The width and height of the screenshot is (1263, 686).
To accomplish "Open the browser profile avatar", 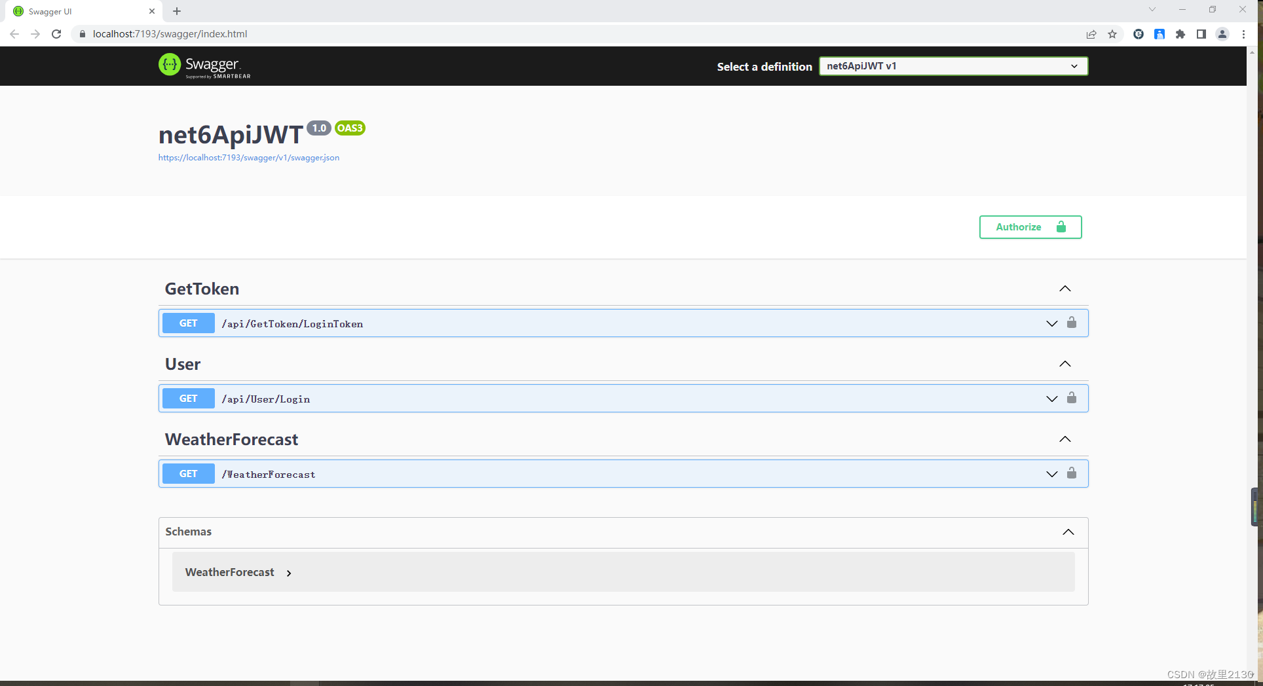I will click(1222, 34).
